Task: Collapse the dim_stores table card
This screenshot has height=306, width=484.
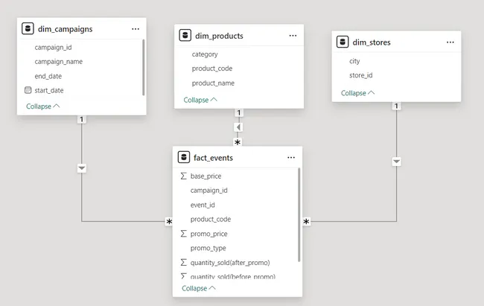Action: pyautogui.click(x=357, y=93)
